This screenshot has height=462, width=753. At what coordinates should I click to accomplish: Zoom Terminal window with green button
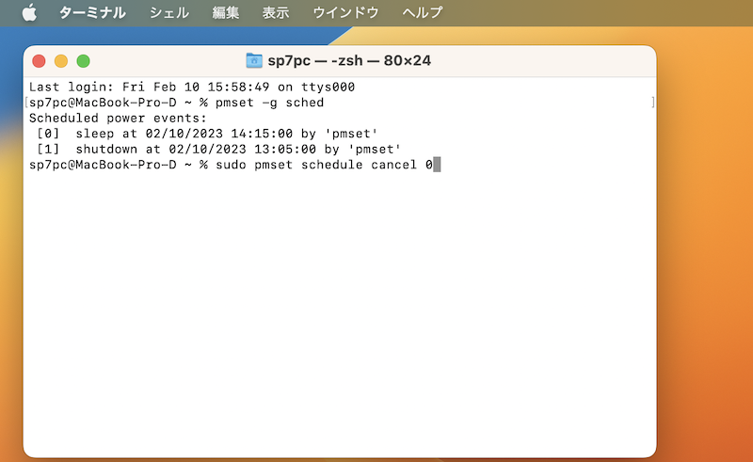coord(84,61)
